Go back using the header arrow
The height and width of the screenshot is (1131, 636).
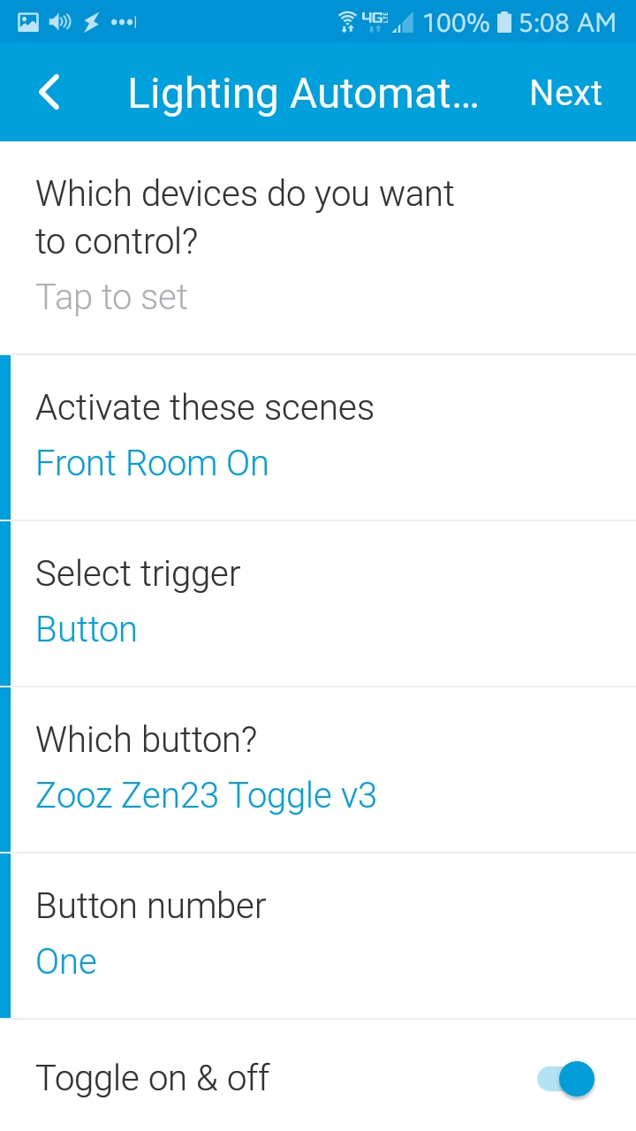(x=49, y=93)
